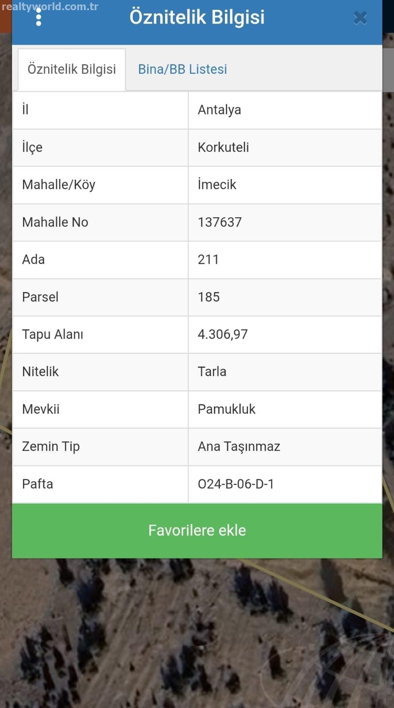Click the Zemin Tip row label
This screenshot has width=394, height=708.
[x=51, y=446]
